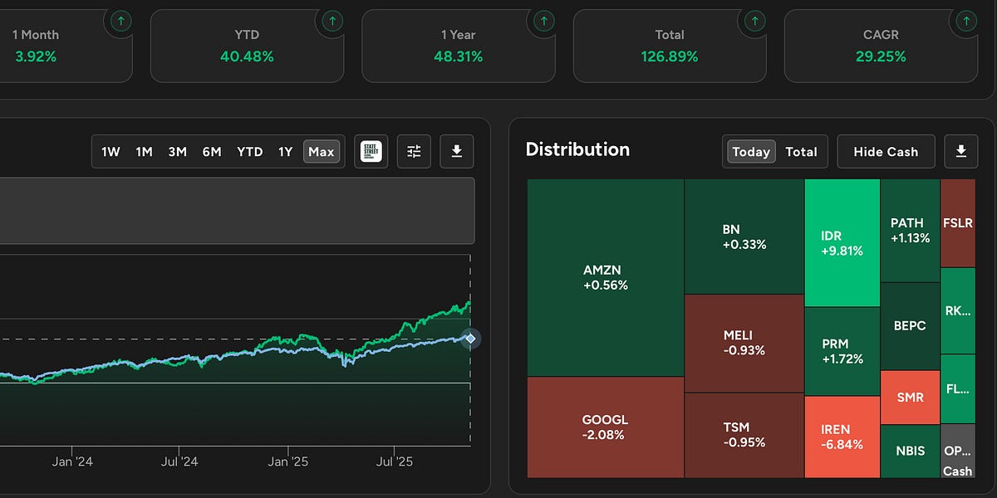Click the State Street benchmark icon
The height and width of the screenshot is (498, 997).
coord(371,151)
